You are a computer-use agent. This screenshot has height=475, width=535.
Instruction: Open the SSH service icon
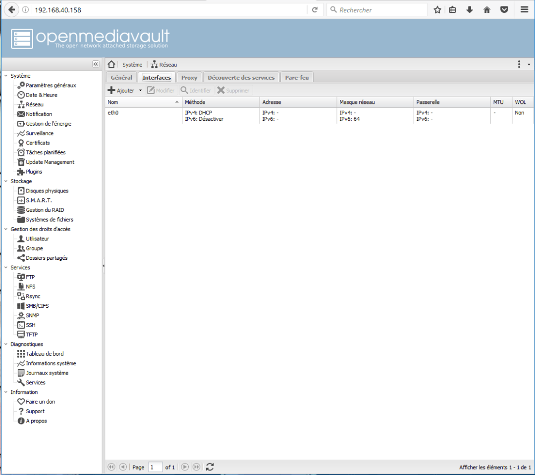click(20, 325)
